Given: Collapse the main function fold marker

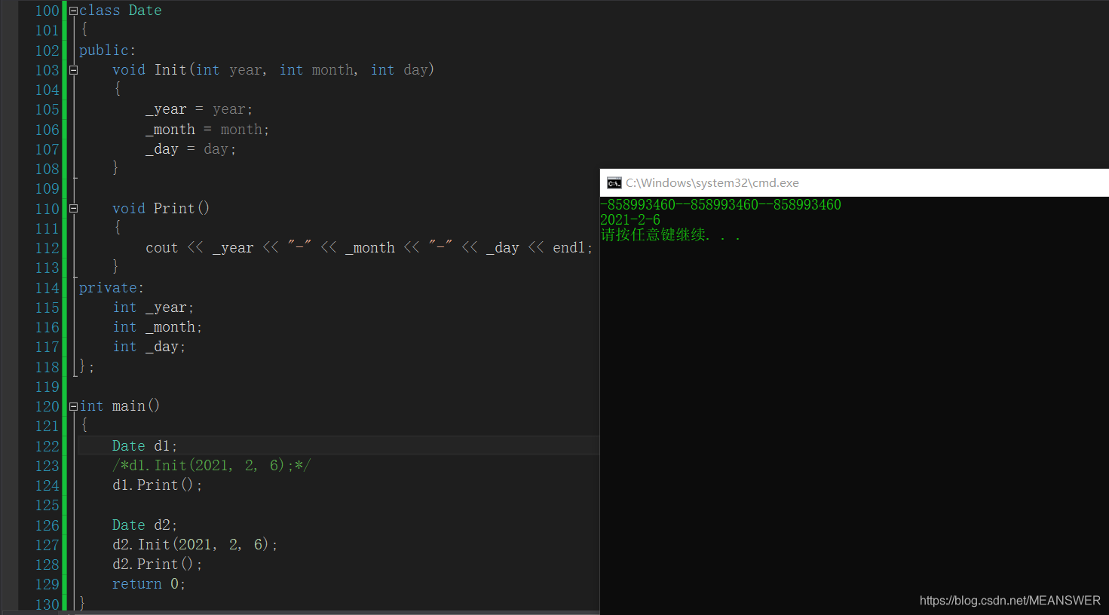Looking at the screenshot, I should (73, 406).
